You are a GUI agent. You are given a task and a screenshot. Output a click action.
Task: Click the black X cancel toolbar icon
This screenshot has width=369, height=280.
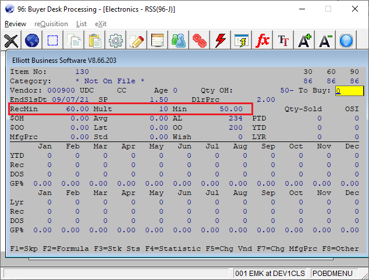pos(10,41)
